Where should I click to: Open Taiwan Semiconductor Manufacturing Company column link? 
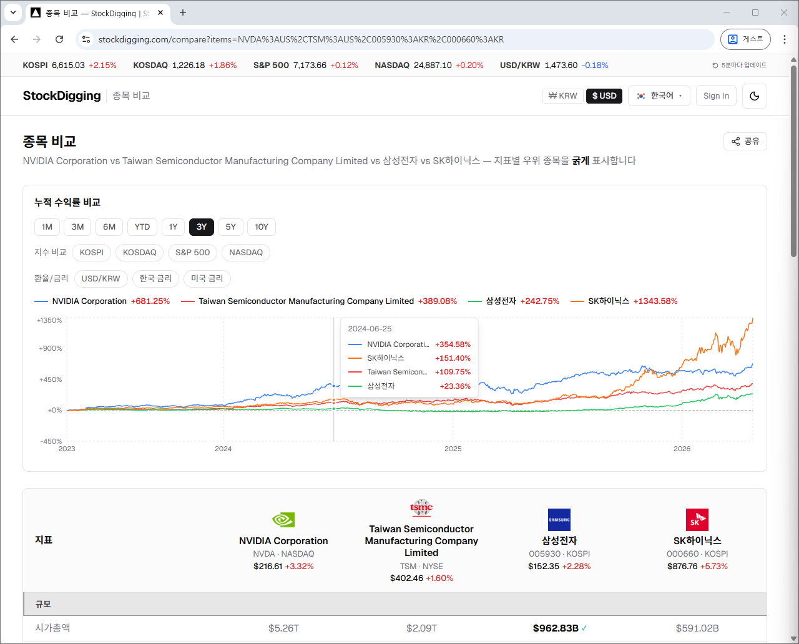[421, 541]
